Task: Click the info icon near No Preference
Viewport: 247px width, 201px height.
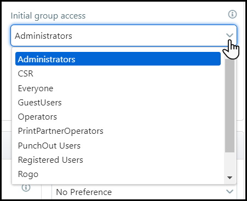Action: [26, 187]
